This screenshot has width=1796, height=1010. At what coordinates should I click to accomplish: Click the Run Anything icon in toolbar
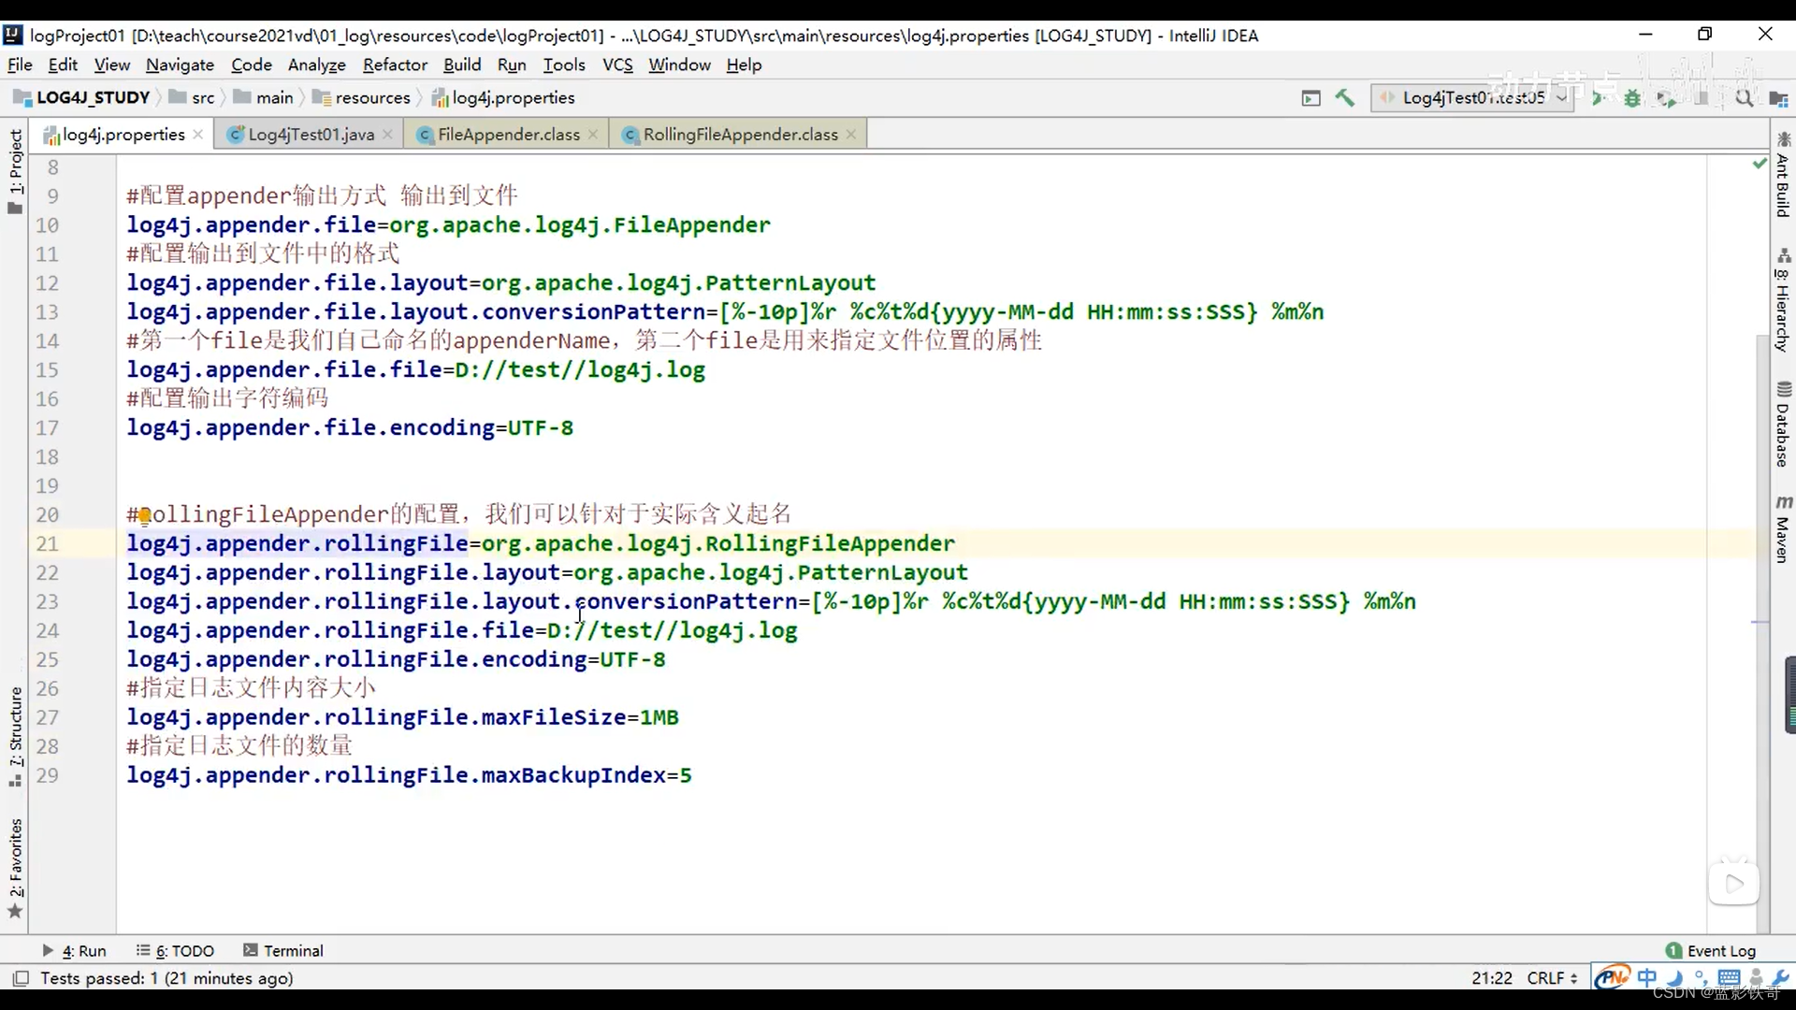1311,97
